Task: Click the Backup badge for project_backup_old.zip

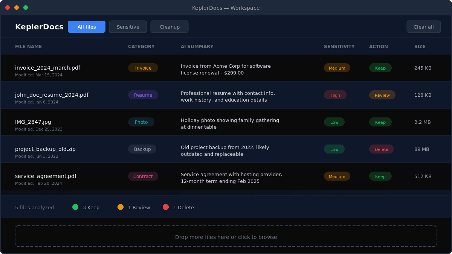Action: click(x=142, y=149)
